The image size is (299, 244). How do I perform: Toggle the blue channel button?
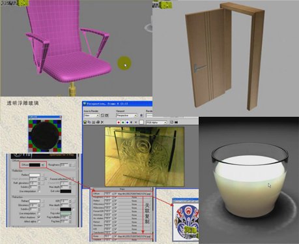coord(127,123)
